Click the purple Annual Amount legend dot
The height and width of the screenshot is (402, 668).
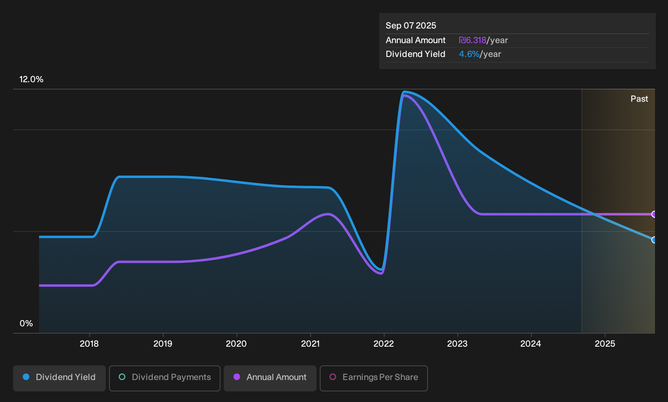pos(237,377)
